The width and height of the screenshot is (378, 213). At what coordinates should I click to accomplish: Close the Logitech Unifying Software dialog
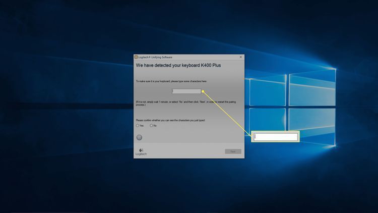(x=240, y=57)
